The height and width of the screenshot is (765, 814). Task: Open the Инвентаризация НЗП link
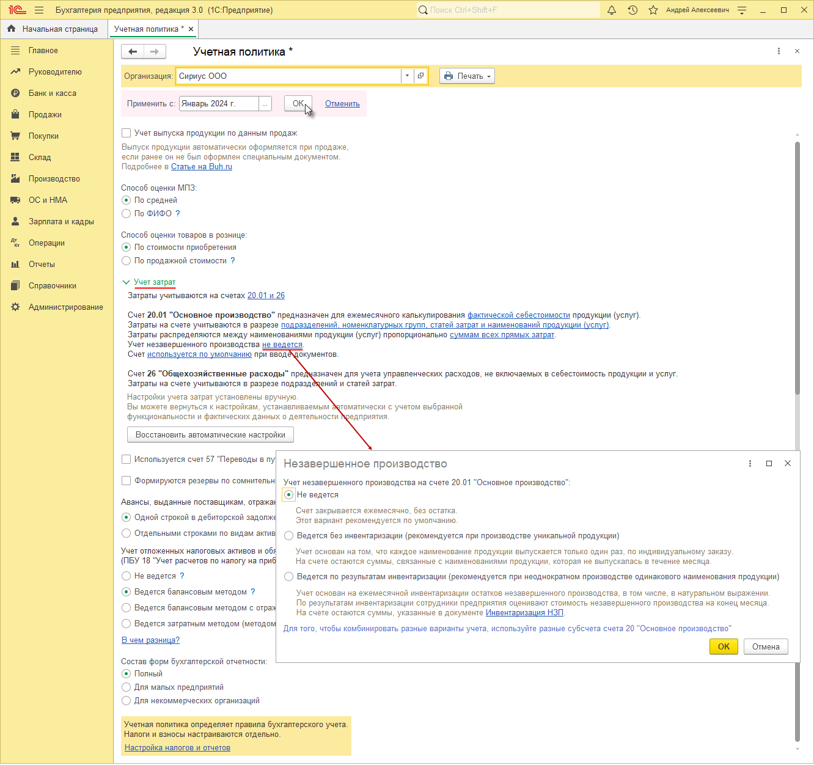coord(524,612)
